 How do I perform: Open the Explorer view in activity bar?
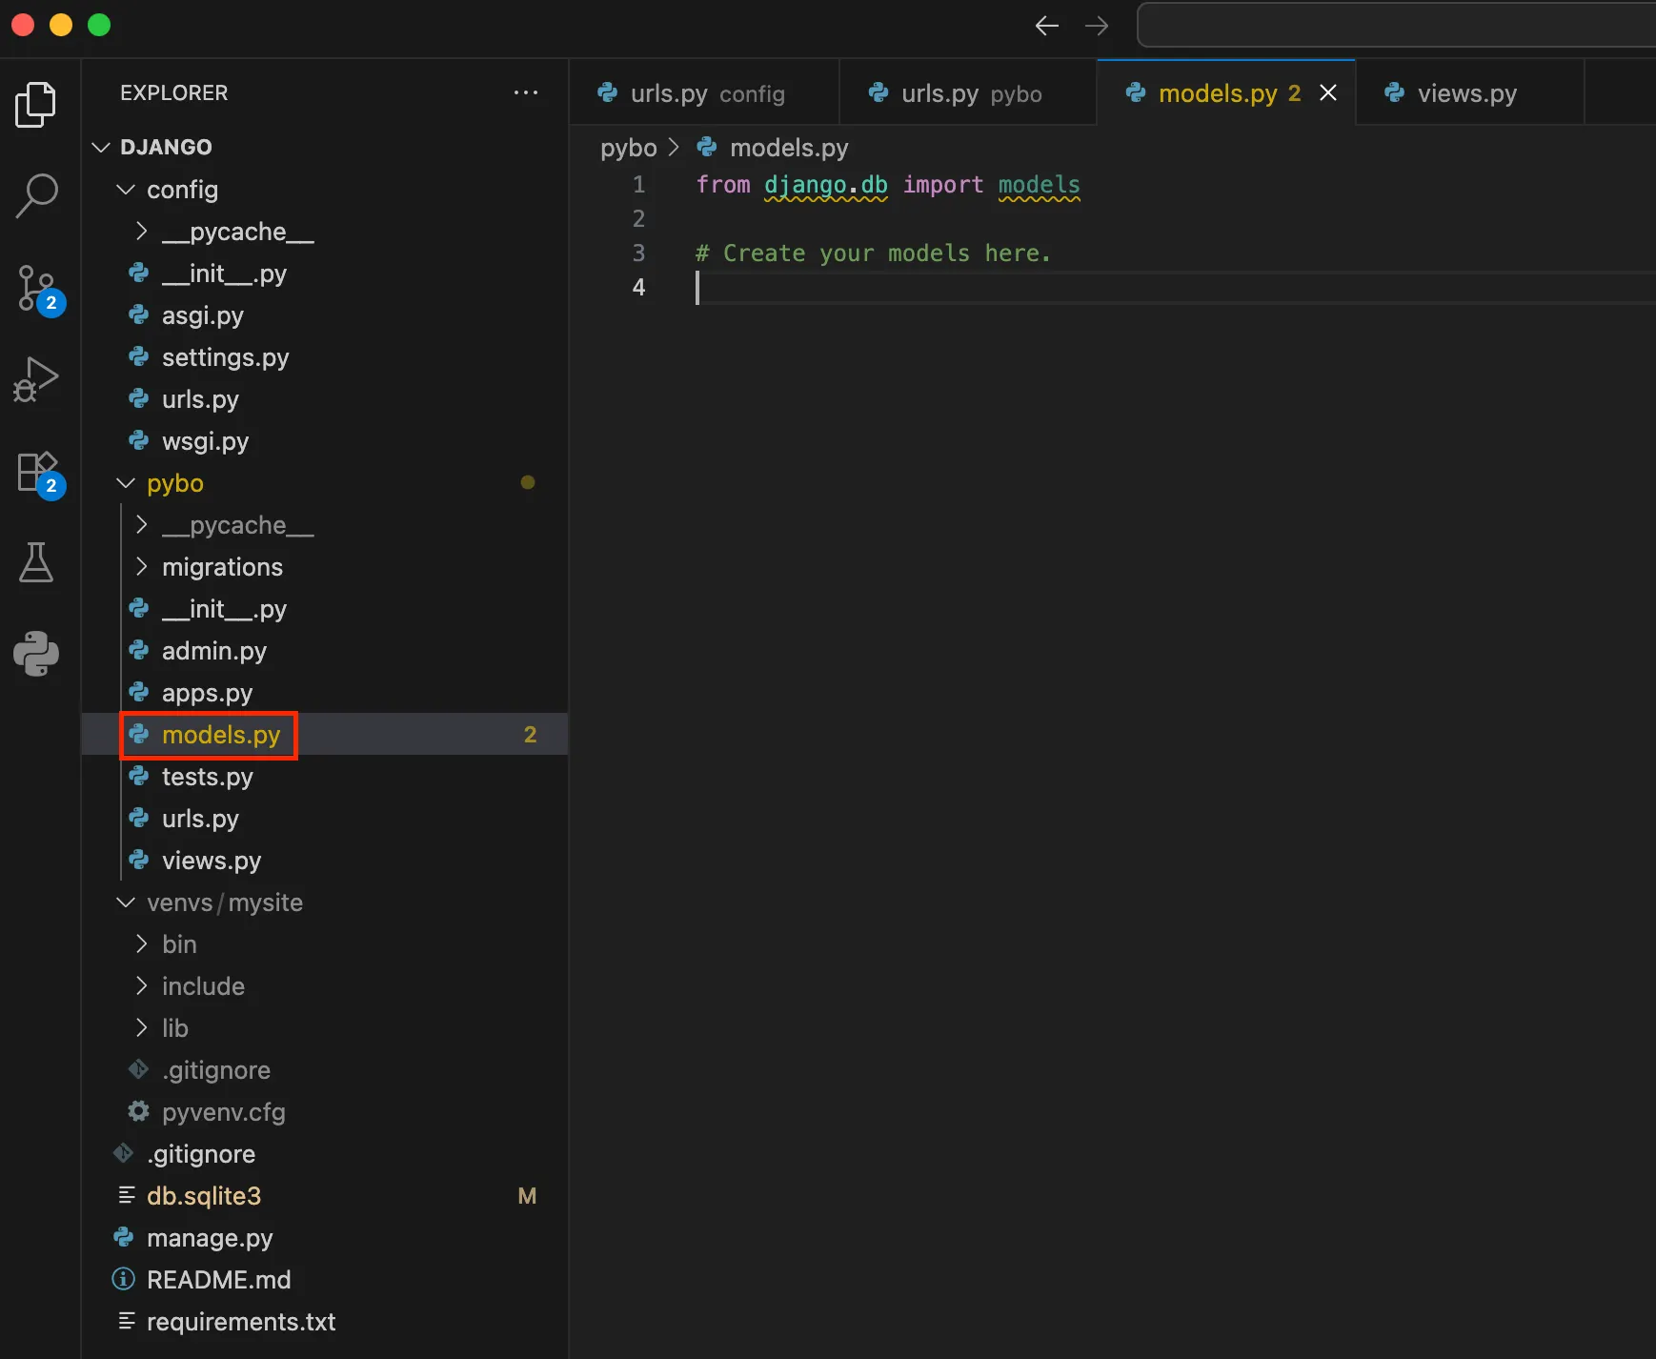36,104
